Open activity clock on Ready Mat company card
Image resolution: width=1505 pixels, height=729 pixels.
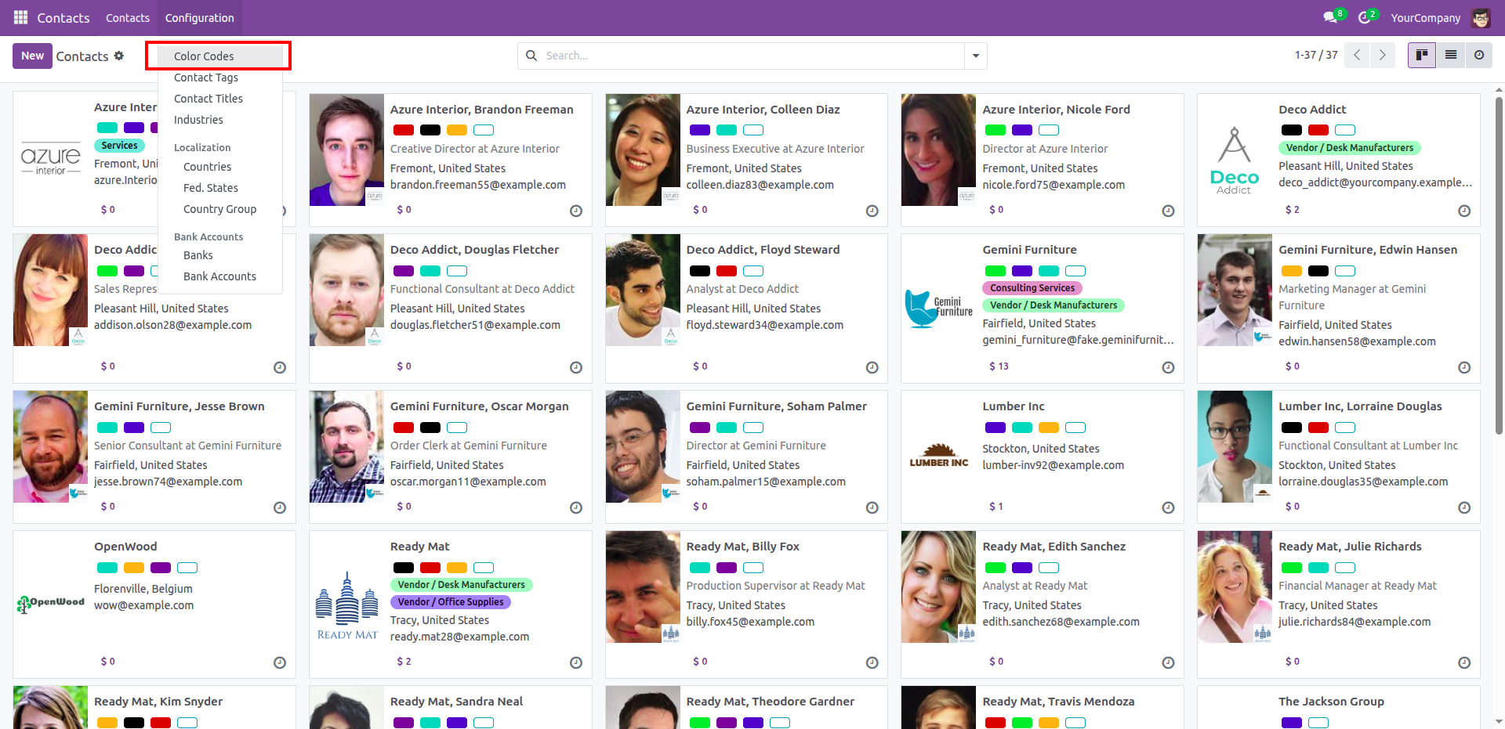click(576, 662)
